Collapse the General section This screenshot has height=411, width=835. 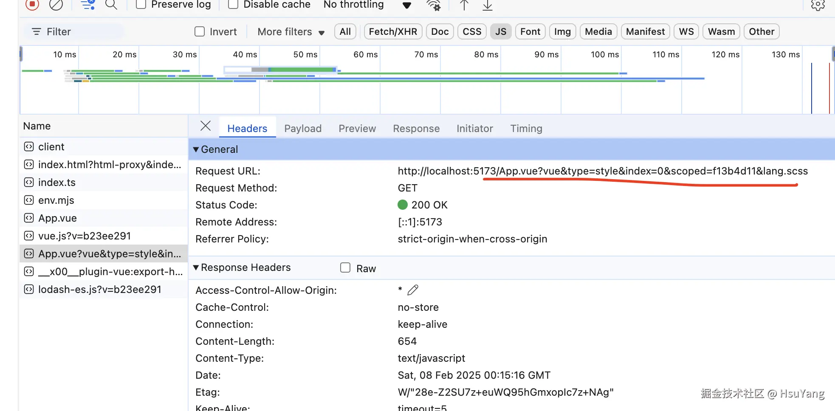pos(196,149)
